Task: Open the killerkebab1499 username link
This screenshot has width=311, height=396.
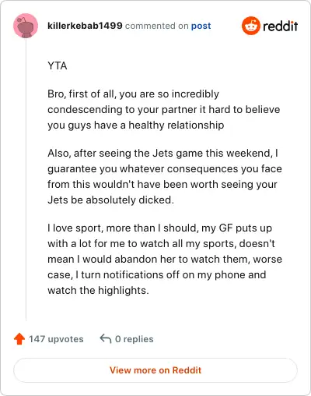Action: [x=85, y=26]
